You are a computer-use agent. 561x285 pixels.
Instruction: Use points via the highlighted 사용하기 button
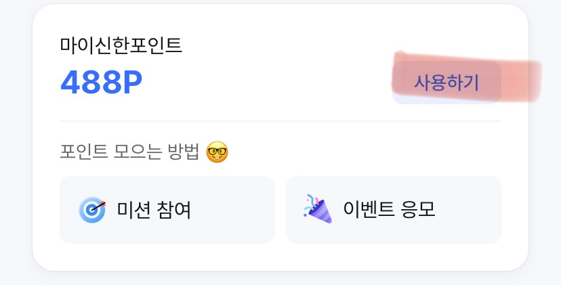(446, 83)
